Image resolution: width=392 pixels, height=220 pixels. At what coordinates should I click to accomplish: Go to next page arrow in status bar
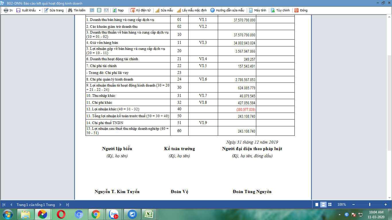click(61, 205)
